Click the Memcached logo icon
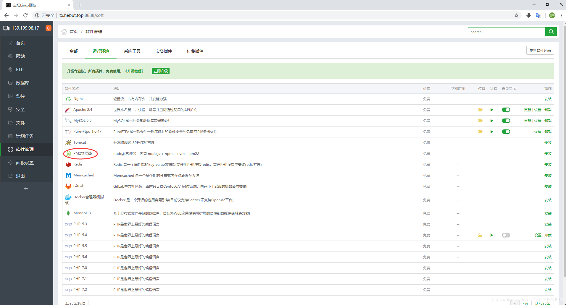 click(x=68, y=176)
